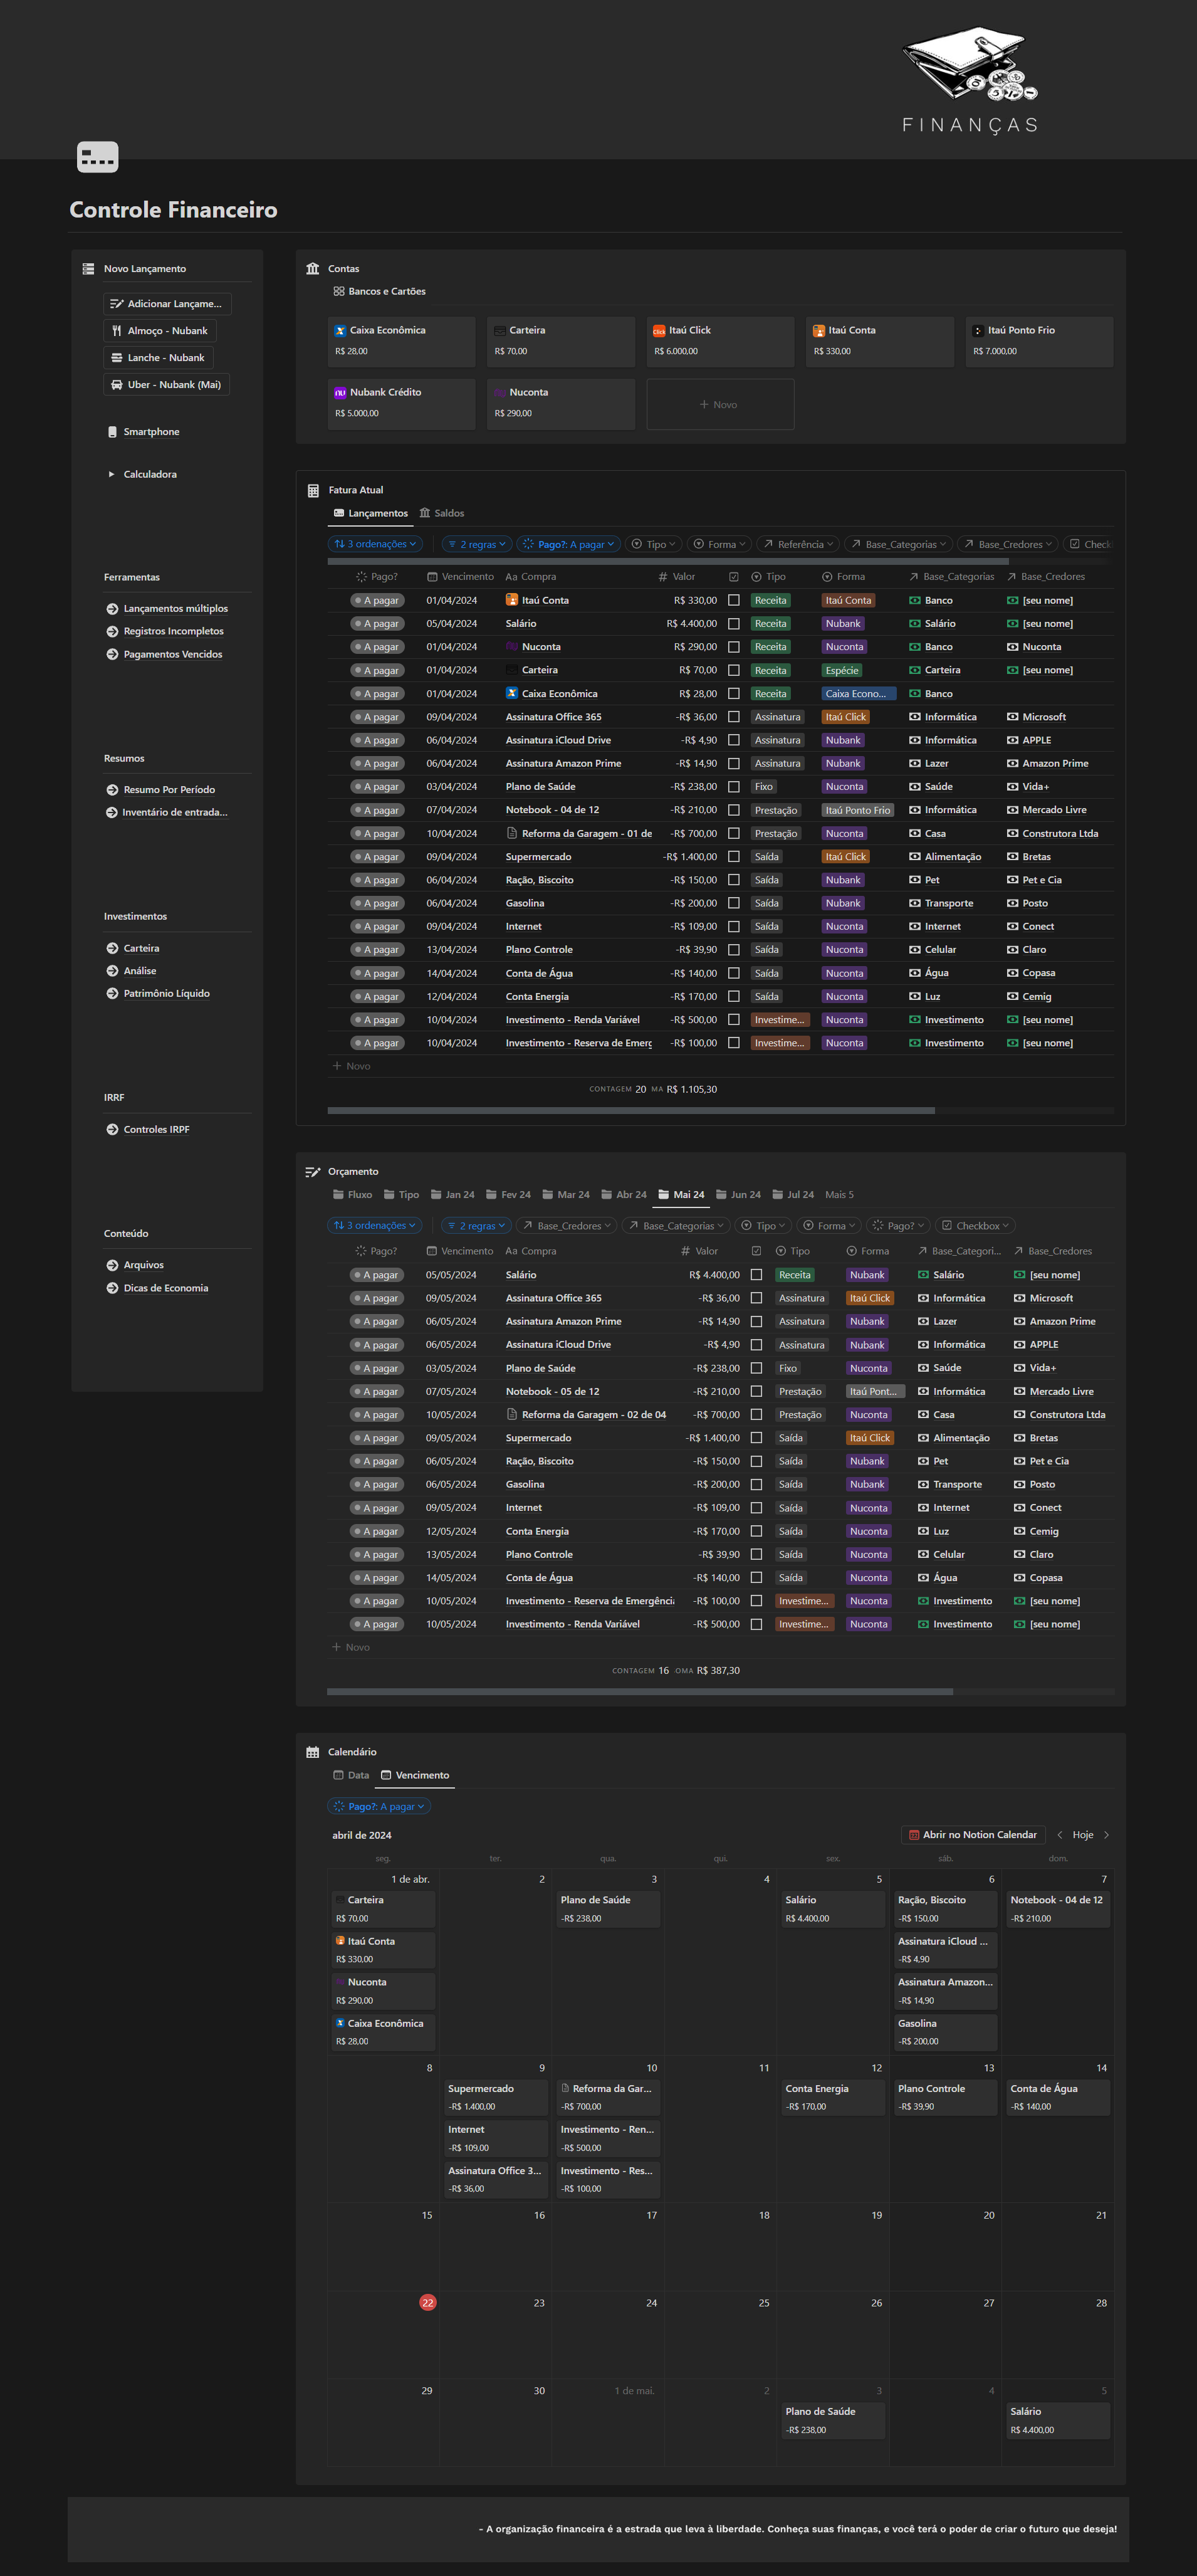Tick the Supermercado checkbox in Fatura Atual
This screenshot has height=2576, width=1197.
pos(734,857)
